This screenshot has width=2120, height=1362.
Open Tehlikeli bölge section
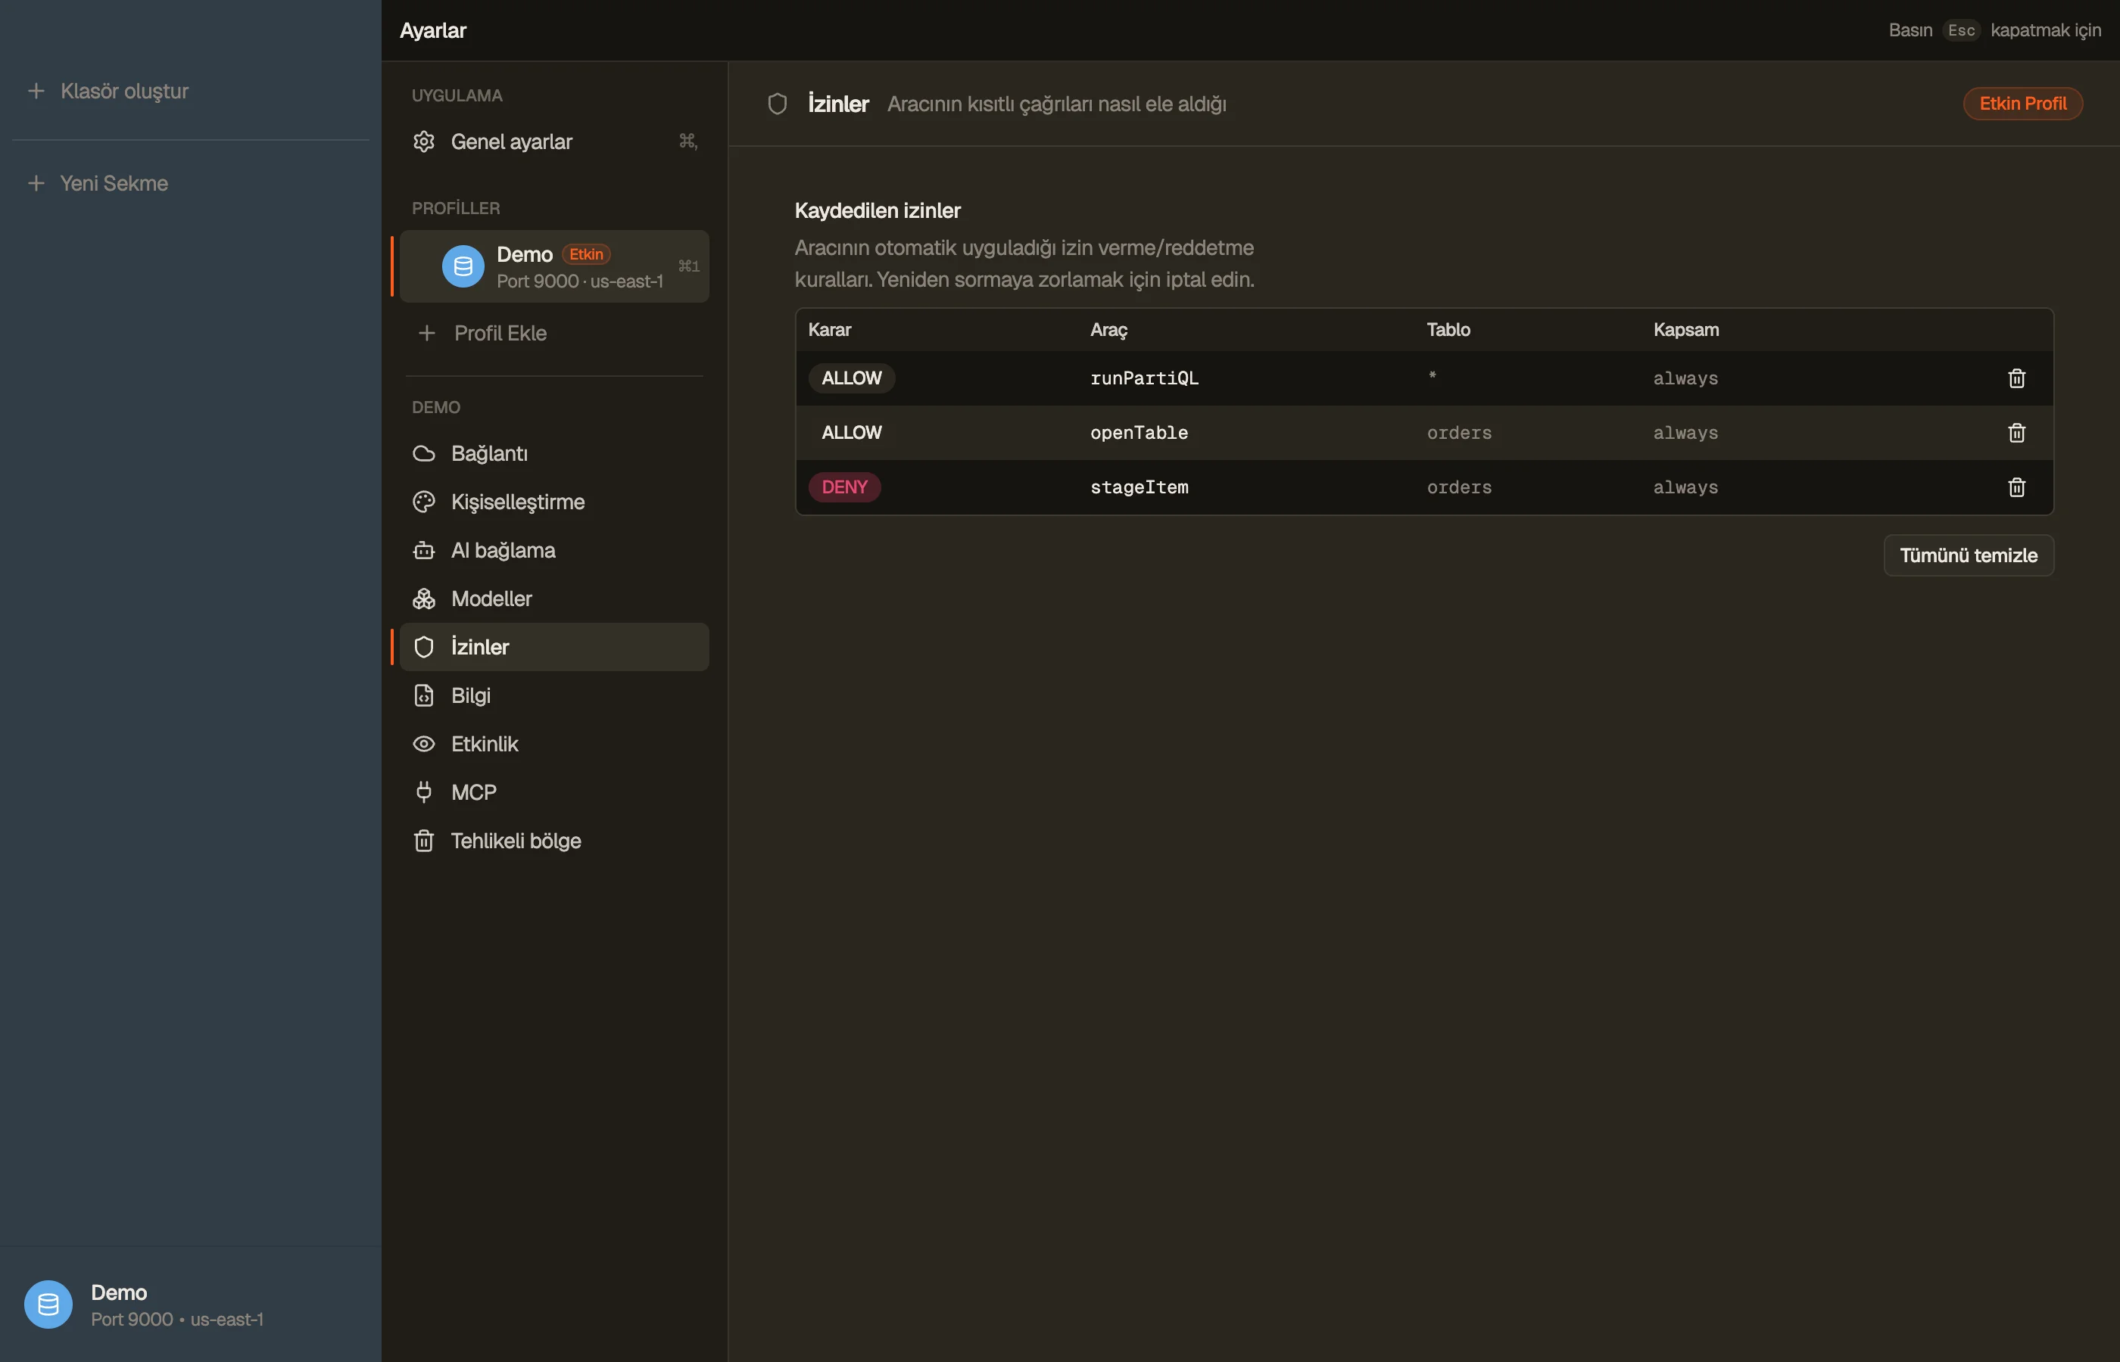tap(554, 841)
